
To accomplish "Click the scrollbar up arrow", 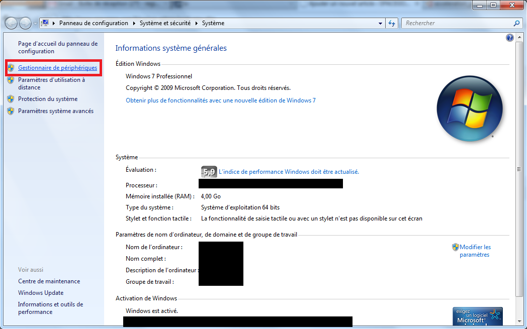I will click(x=519, y=37).
